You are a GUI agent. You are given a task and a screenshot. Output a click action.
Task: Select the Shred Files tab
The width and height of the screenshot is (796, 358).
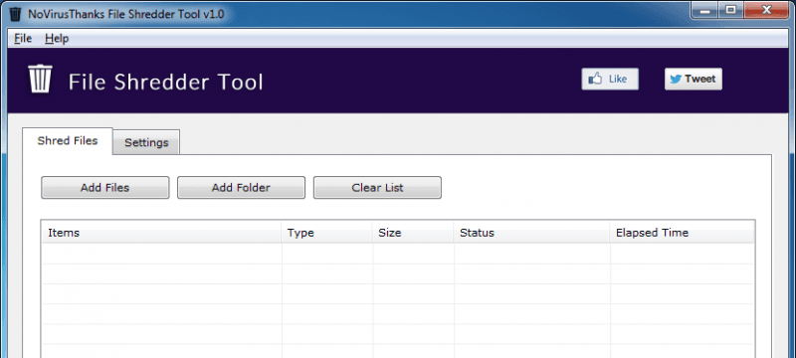68,141
